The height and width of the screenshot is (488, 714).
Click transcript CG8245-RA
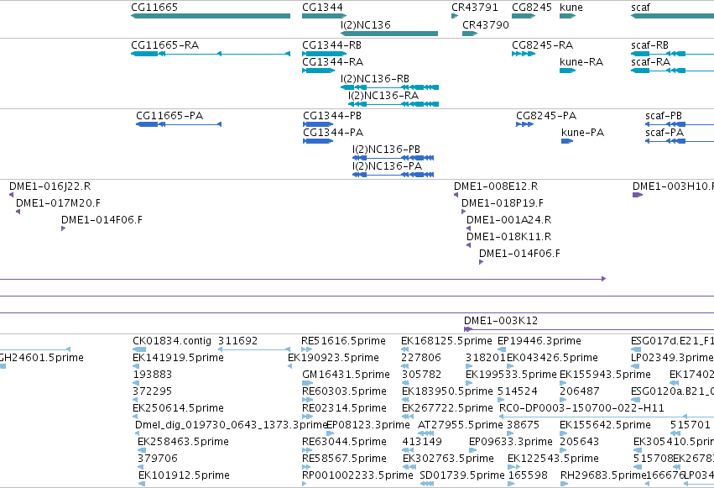coord(542,45)
